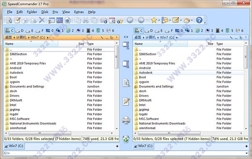The image size is (252, 159).
Task: Go to root folder button in left path bar
Action: (x=102, y=38)
